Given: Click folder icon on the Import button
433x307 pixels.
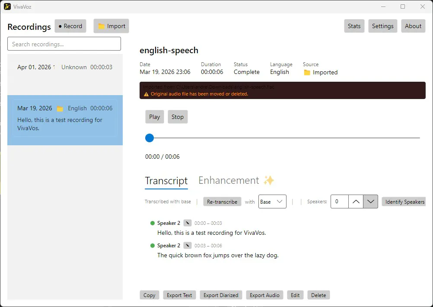Looking at the screenshot, I should coord(102,26).
